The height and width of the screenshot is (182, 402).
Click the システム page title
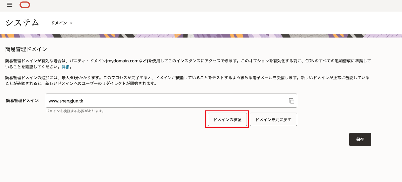click(22, 23)
